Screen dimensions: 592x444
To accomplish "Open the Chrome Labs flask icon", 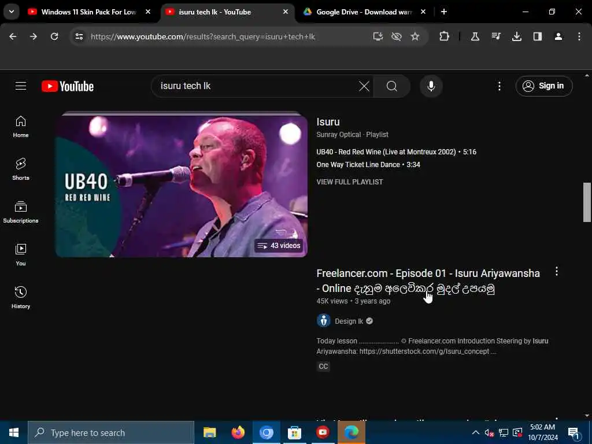I will (x=475, y=36).
